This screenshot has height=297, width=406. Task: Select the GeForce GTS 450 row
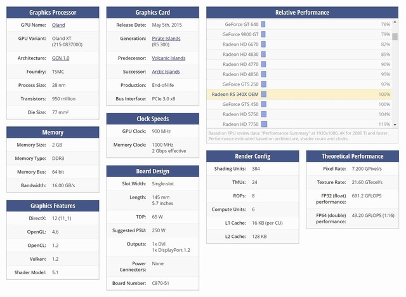click(299, 104)
